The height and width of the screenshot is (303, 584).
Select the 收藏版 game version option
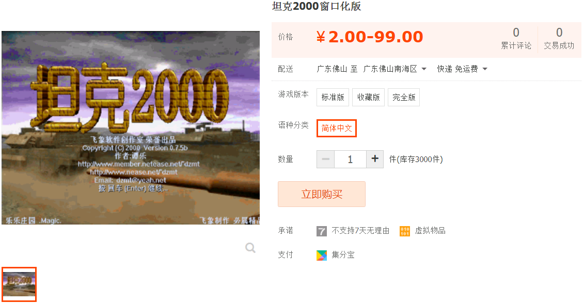pos(368,97)
